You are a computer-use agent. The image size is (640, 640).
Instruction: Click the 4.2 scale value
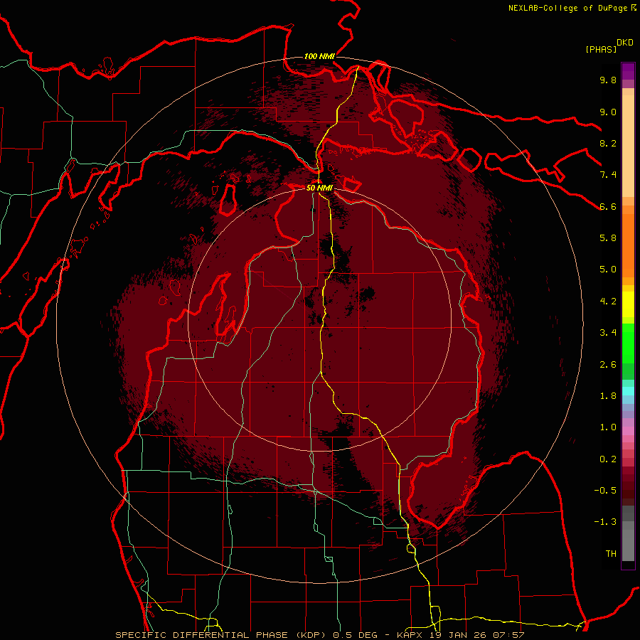click(608, 302)
